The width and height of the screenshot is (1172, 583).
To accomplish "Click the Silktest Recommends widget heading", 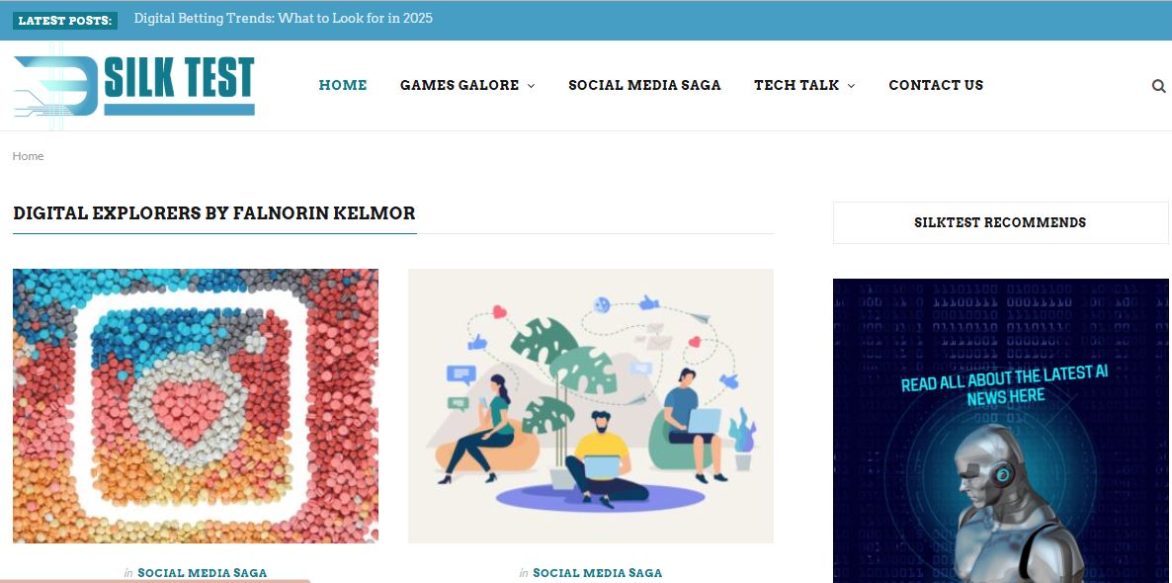I will pos(1000,222).
